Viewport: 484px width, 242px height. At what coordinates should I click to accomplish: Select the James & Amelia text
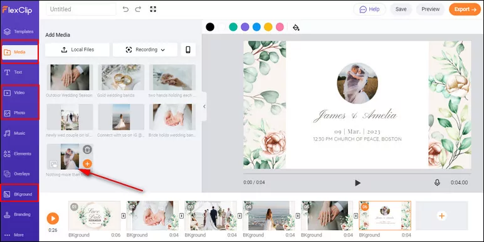tap(355, 116)
